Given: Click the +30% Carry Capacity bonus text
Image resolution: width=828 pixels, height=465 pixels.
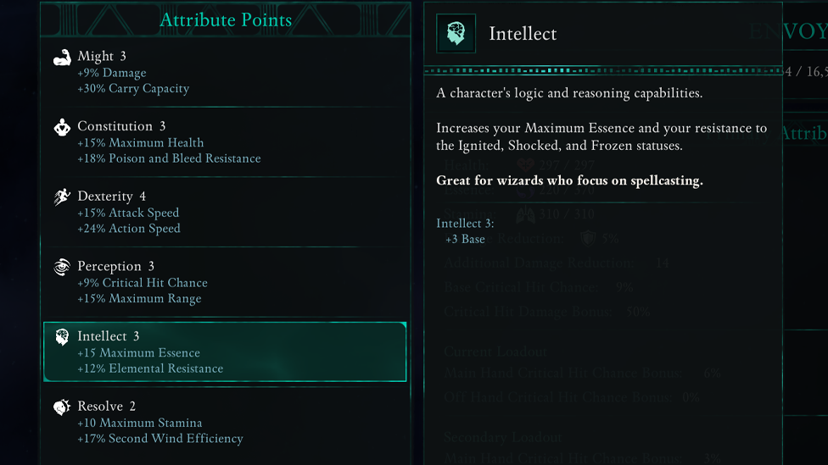Looking at the screenshot, I should [x=133, y=88].
